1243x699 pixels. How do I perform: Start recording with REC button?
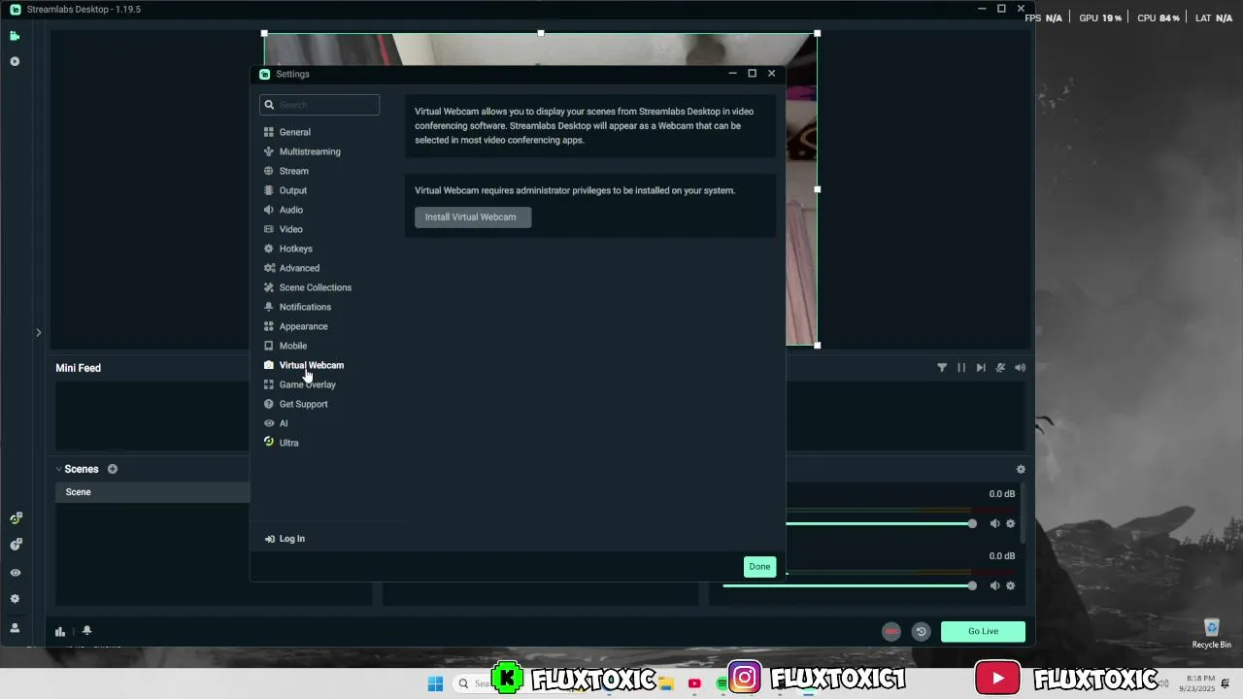pos(891,631)
